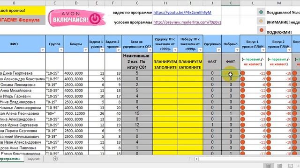
Task: Open the Группа column filter dropdown
Action: click(61, 50)
